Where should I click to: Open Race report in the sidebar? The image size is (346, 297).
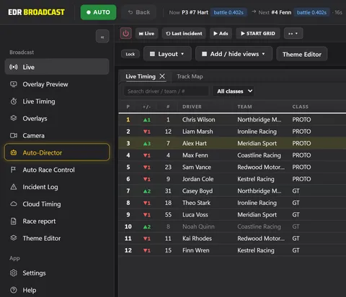coord(57,221)
